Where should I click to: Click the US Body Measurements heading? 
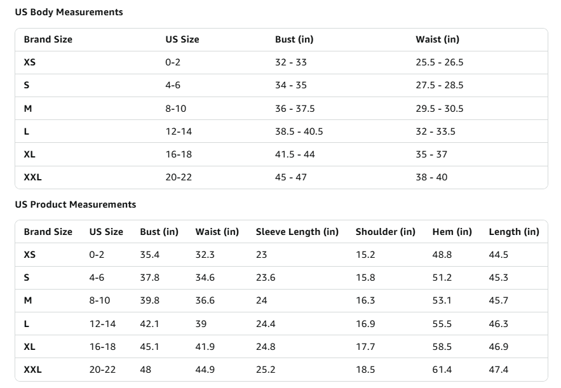point(69,12)
